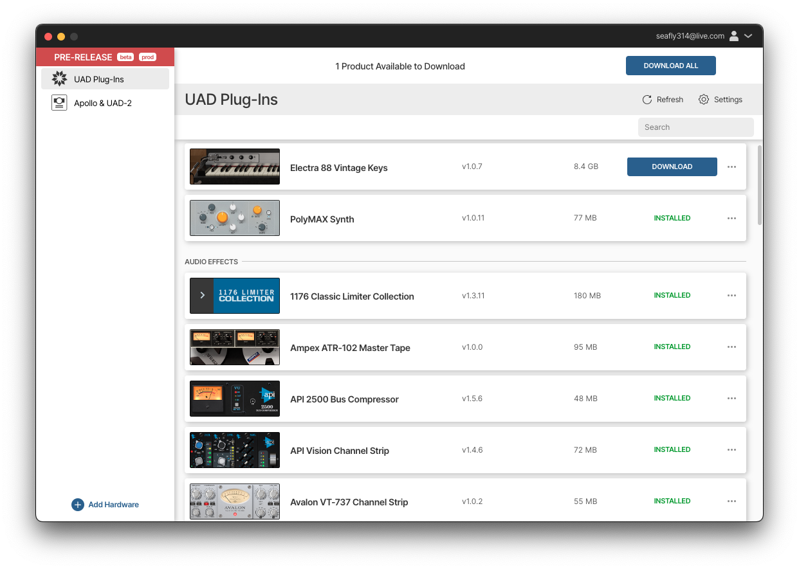
Task: Select UAD Plug-Ins in the sidebar
Action: pyautogui.click(x=106, y=79)
